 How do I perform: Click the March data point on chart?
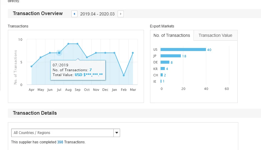tap(133, 53)
